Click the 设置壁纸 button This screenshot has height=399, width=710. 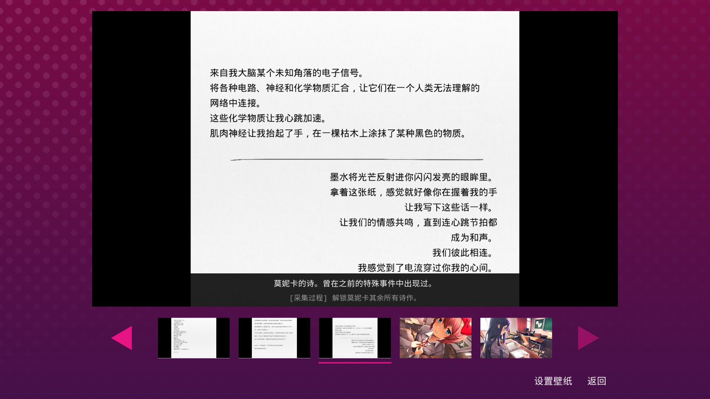[x=553, y=381]
